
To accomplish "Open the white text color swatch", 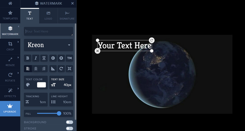I will [41, 85].
